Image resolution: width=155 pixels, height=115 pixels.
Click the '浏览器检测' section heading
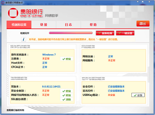pos(19,78)
